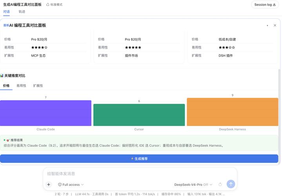
Task: Click the orange DeepSeek Harness bar
Action: click(233, 112)
